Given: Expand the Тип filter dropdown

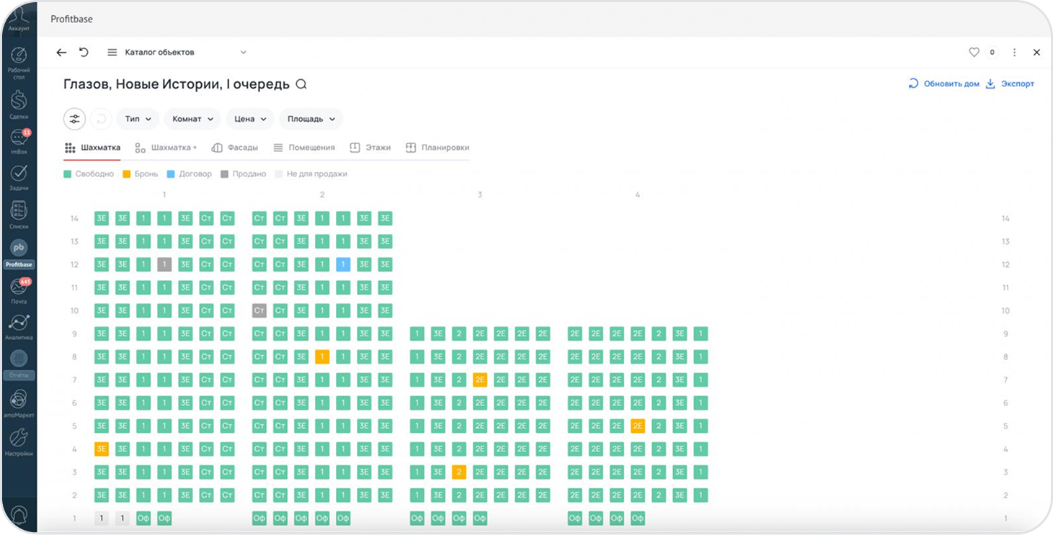Looking at the screenshot, I should 138,119.
